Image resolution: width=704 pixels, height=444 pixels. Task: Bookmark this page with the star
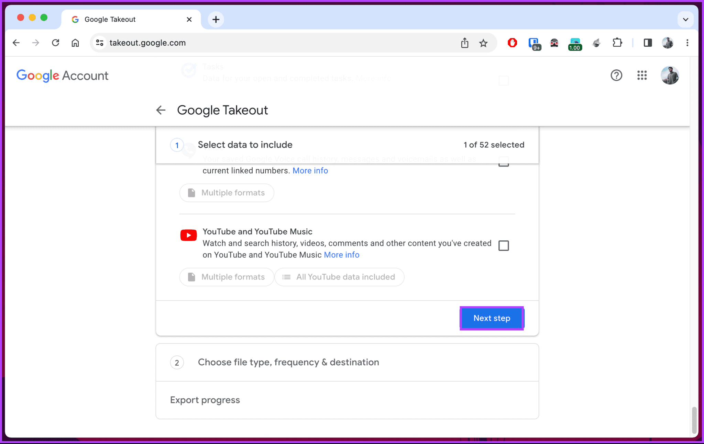tap(483, 43)
